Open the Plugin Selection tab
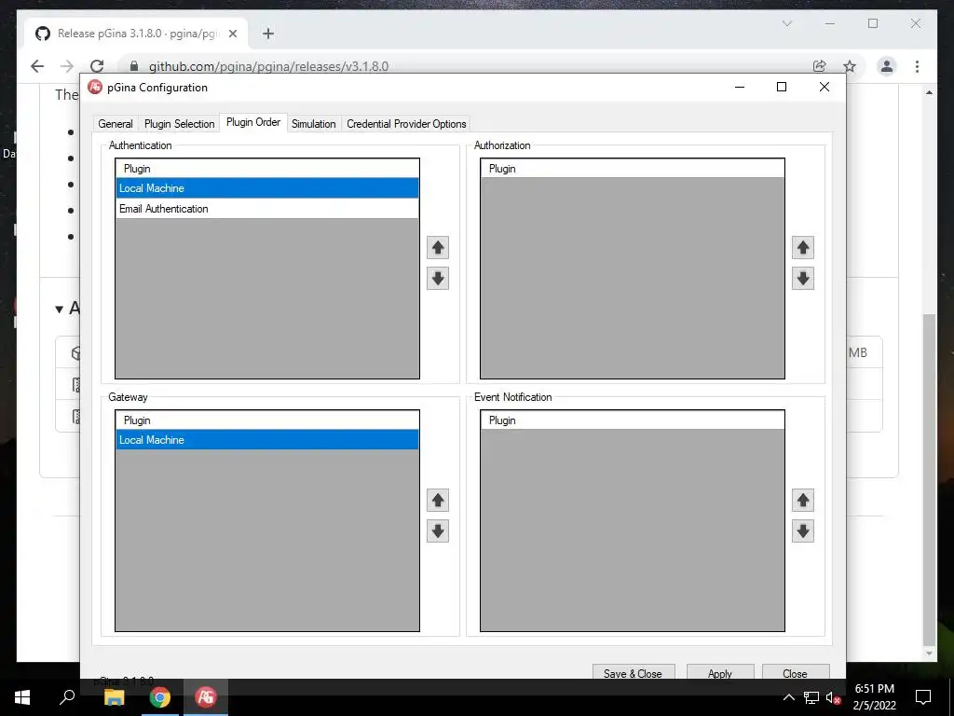This screenshot has width=954, height=716. (x=180, y=124)
